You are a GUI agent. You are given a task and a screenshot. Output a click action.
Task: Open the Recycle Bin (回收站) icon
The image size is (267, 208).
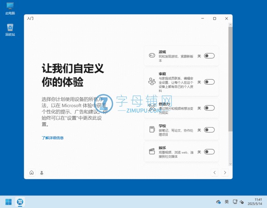[x=10, y=30]
